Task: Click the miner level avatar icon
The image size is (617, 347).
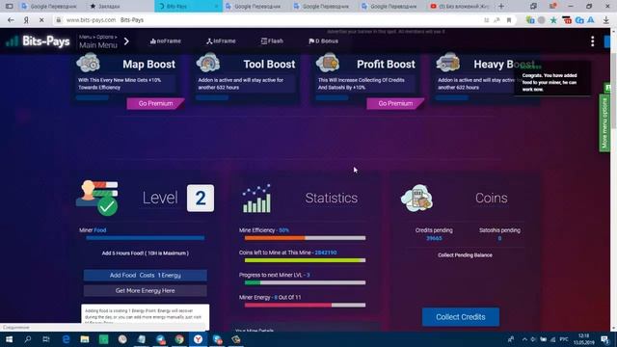Action: click(97, 198)
